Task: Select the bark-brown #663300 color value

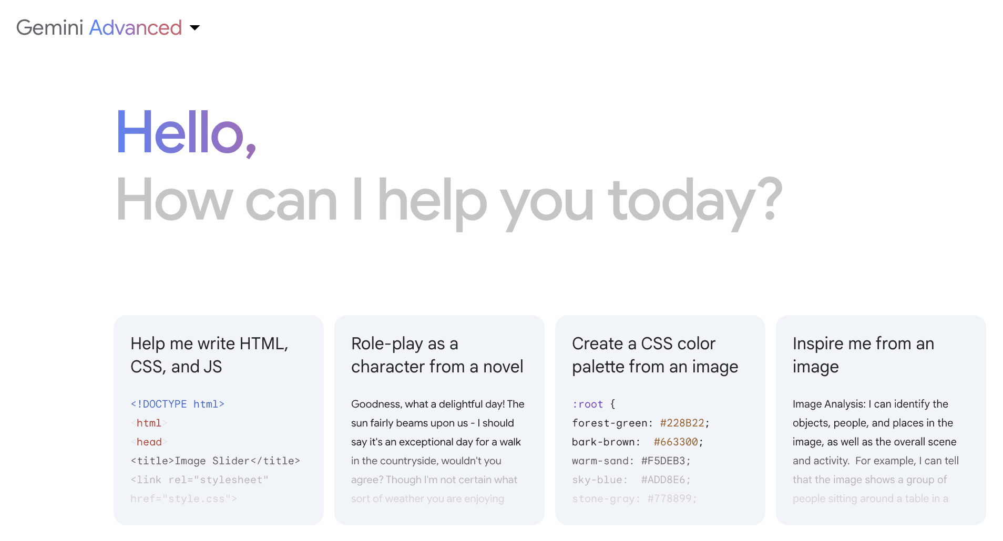Action: tap(676, 442)
